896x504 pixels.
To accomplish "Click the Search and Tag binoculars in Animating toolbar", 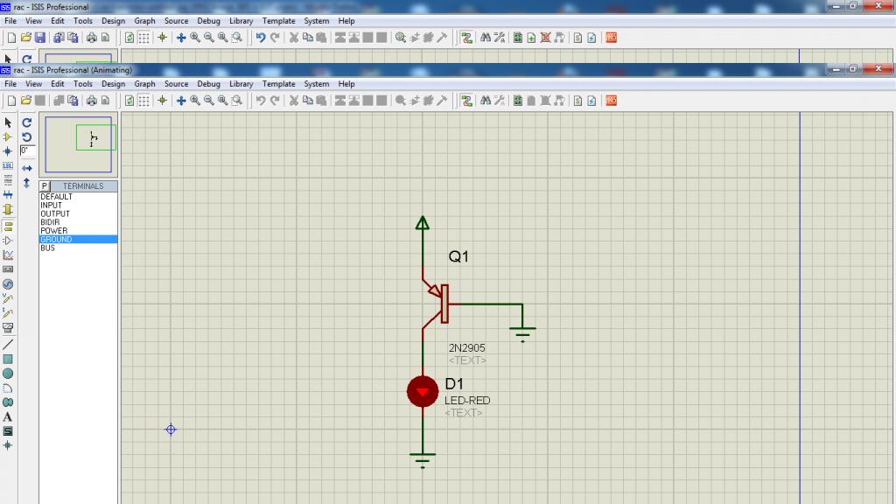I will pyautogui.click(x=485, y=101).
